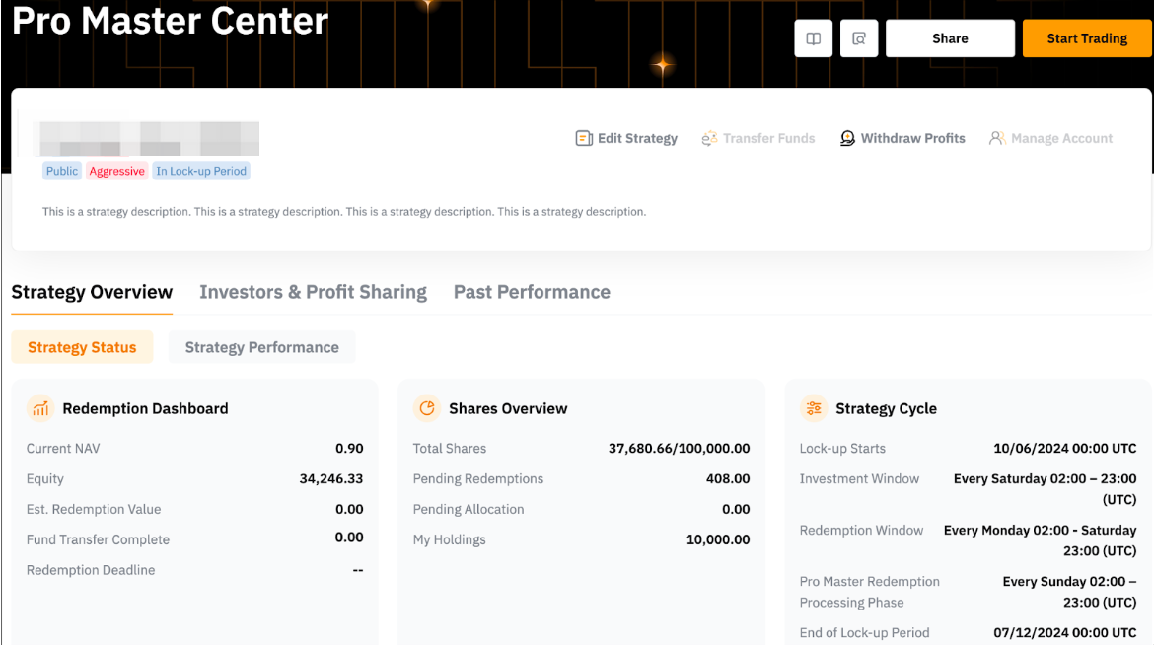
Task: Click the Strategy Cycle sliders icon
Action: [x=814, y=408]
